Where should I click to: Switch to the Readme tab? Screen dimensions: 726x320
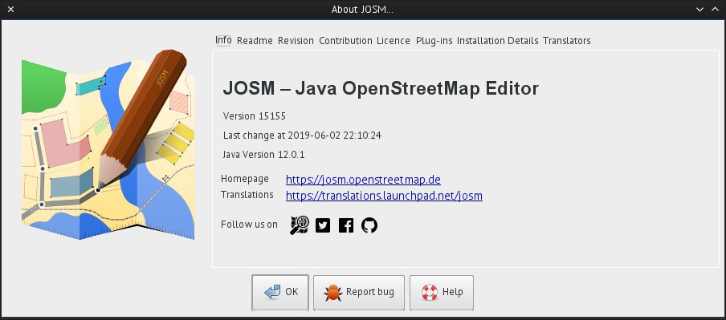click(x=255, y=41)
